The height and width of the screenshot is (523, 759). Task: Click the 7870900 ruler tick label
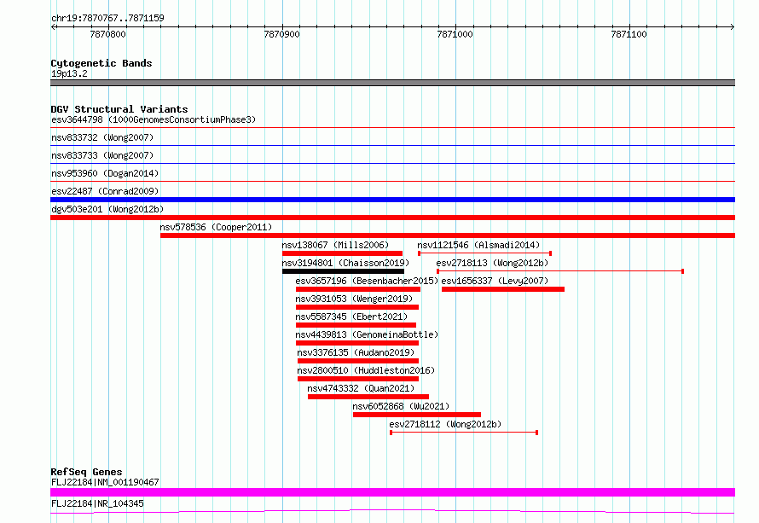pyautogui.click(x=281, y=34)
